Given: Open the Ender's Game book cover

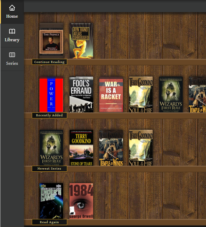Looking at the screenshot, I should click(51, 201).
